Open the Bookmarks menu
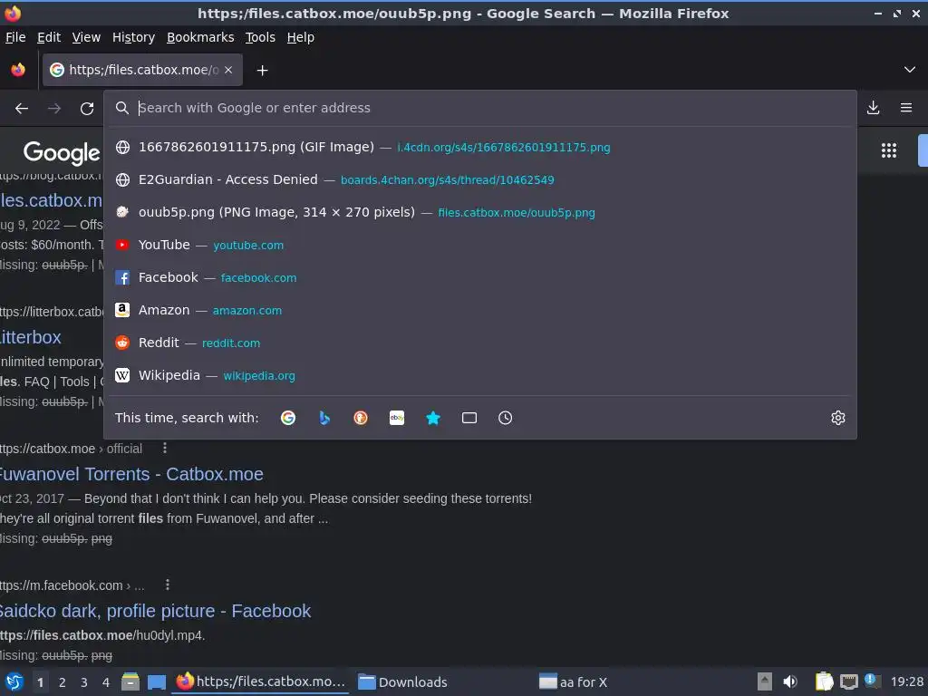 click(200, 37)
